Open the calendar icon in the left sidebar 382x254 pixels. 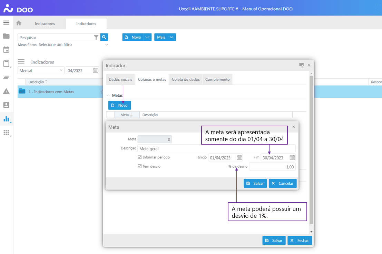[x=6, y=50]
